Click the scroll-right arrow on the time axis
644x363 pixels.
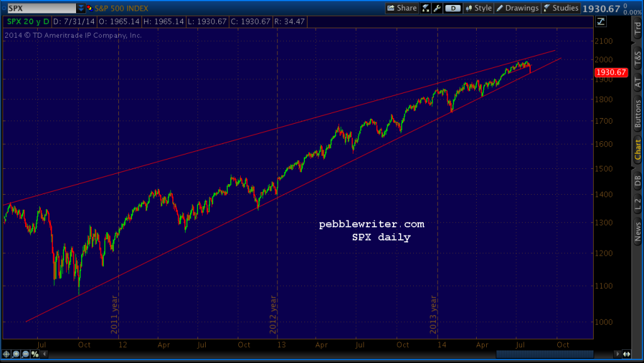(617, 354)
